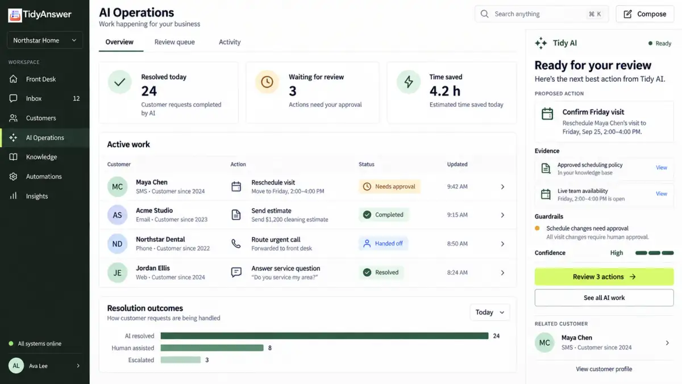Expand the Acme Studio row chevron
Viewport: 682px width, 384px height.
point(502,215)
